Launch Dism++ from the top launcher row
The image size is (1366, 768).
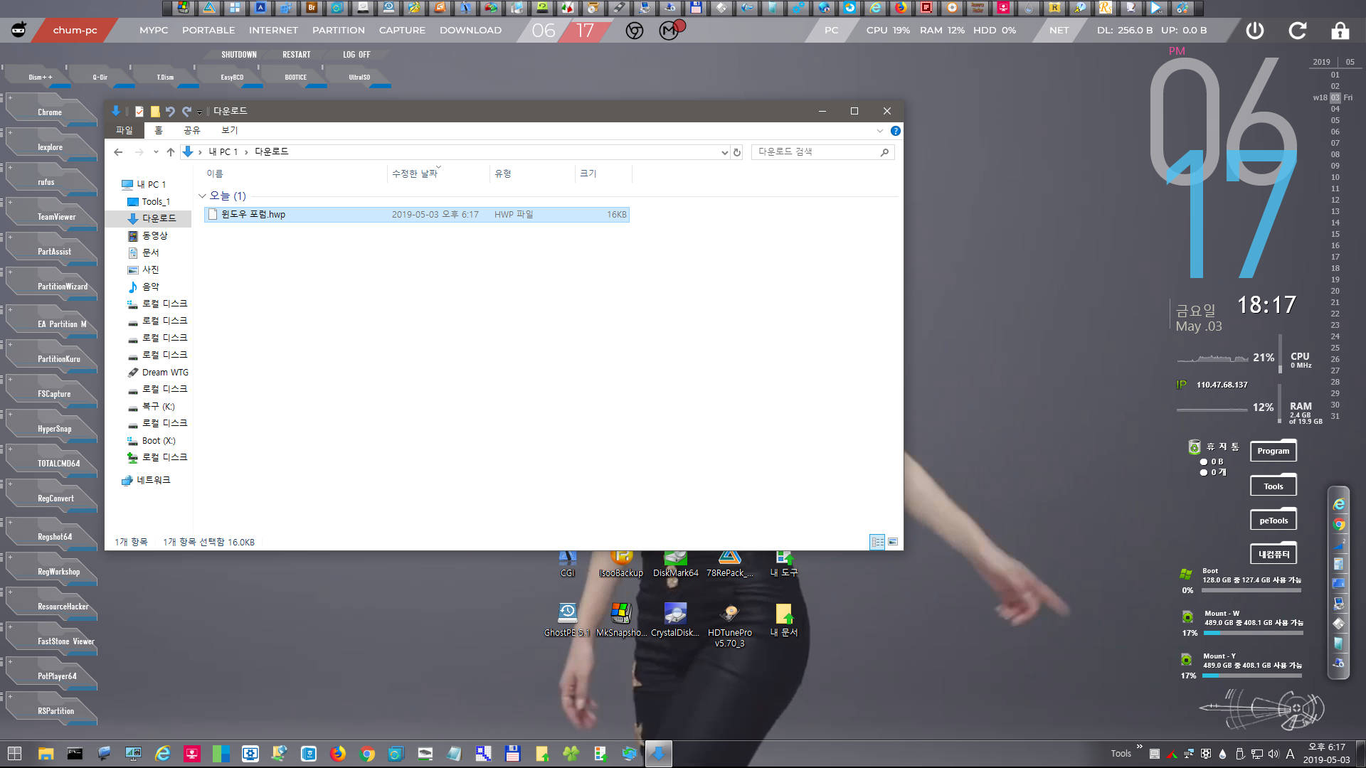coord(40,77)
